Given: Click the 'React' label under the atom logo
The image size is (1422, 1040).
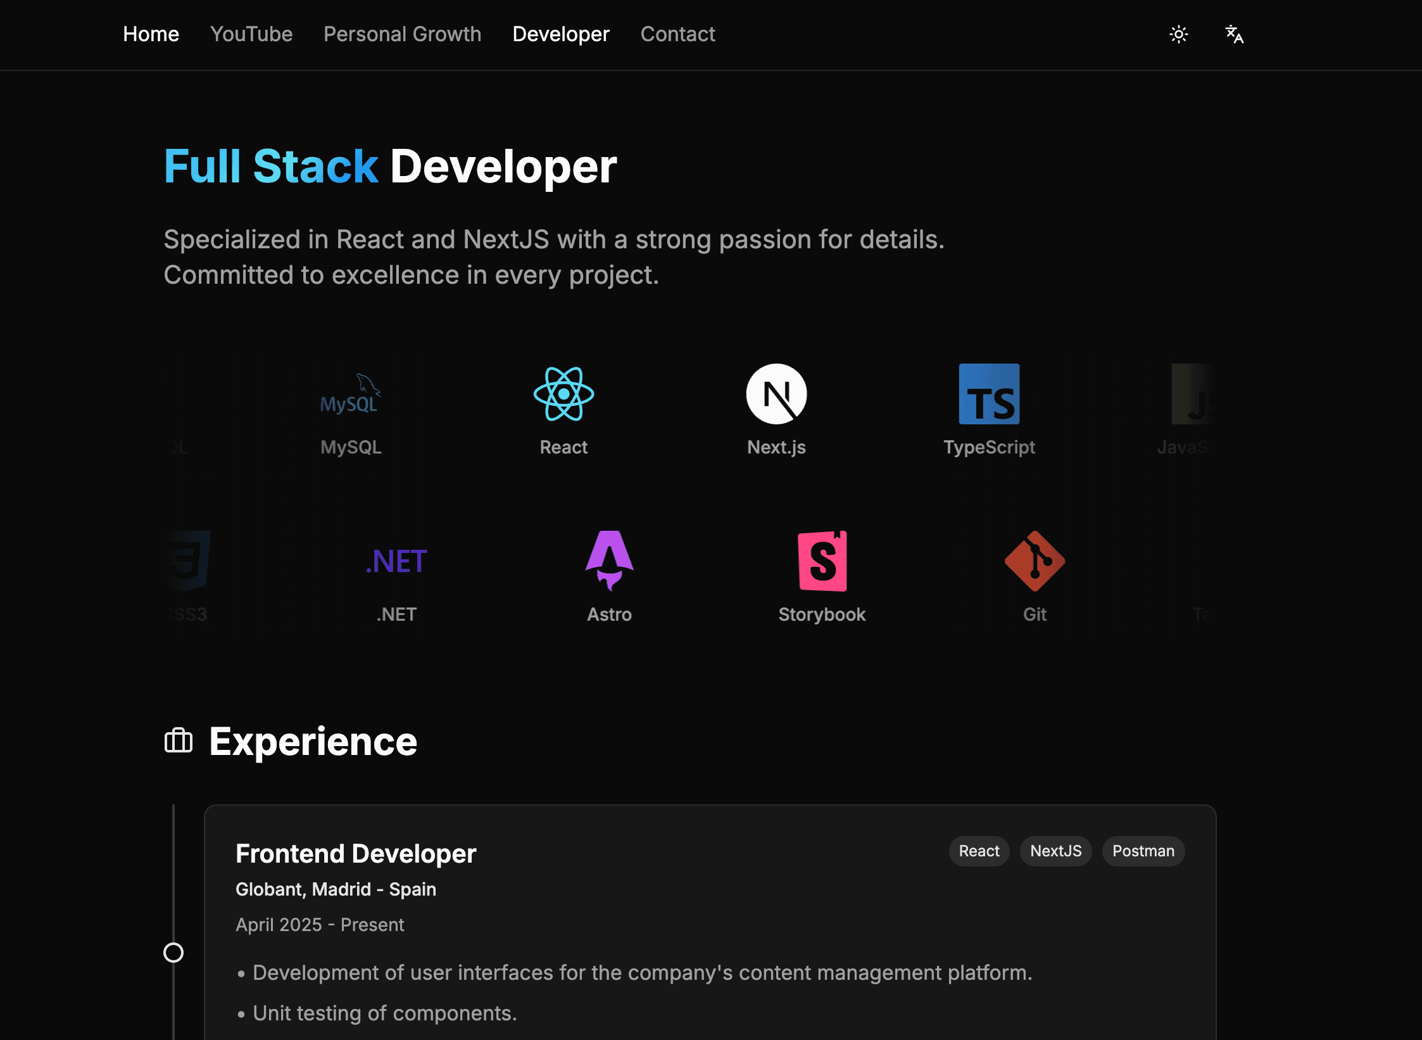Looking at the screenshot, I should pyautogui.click(x=563, y=447).
